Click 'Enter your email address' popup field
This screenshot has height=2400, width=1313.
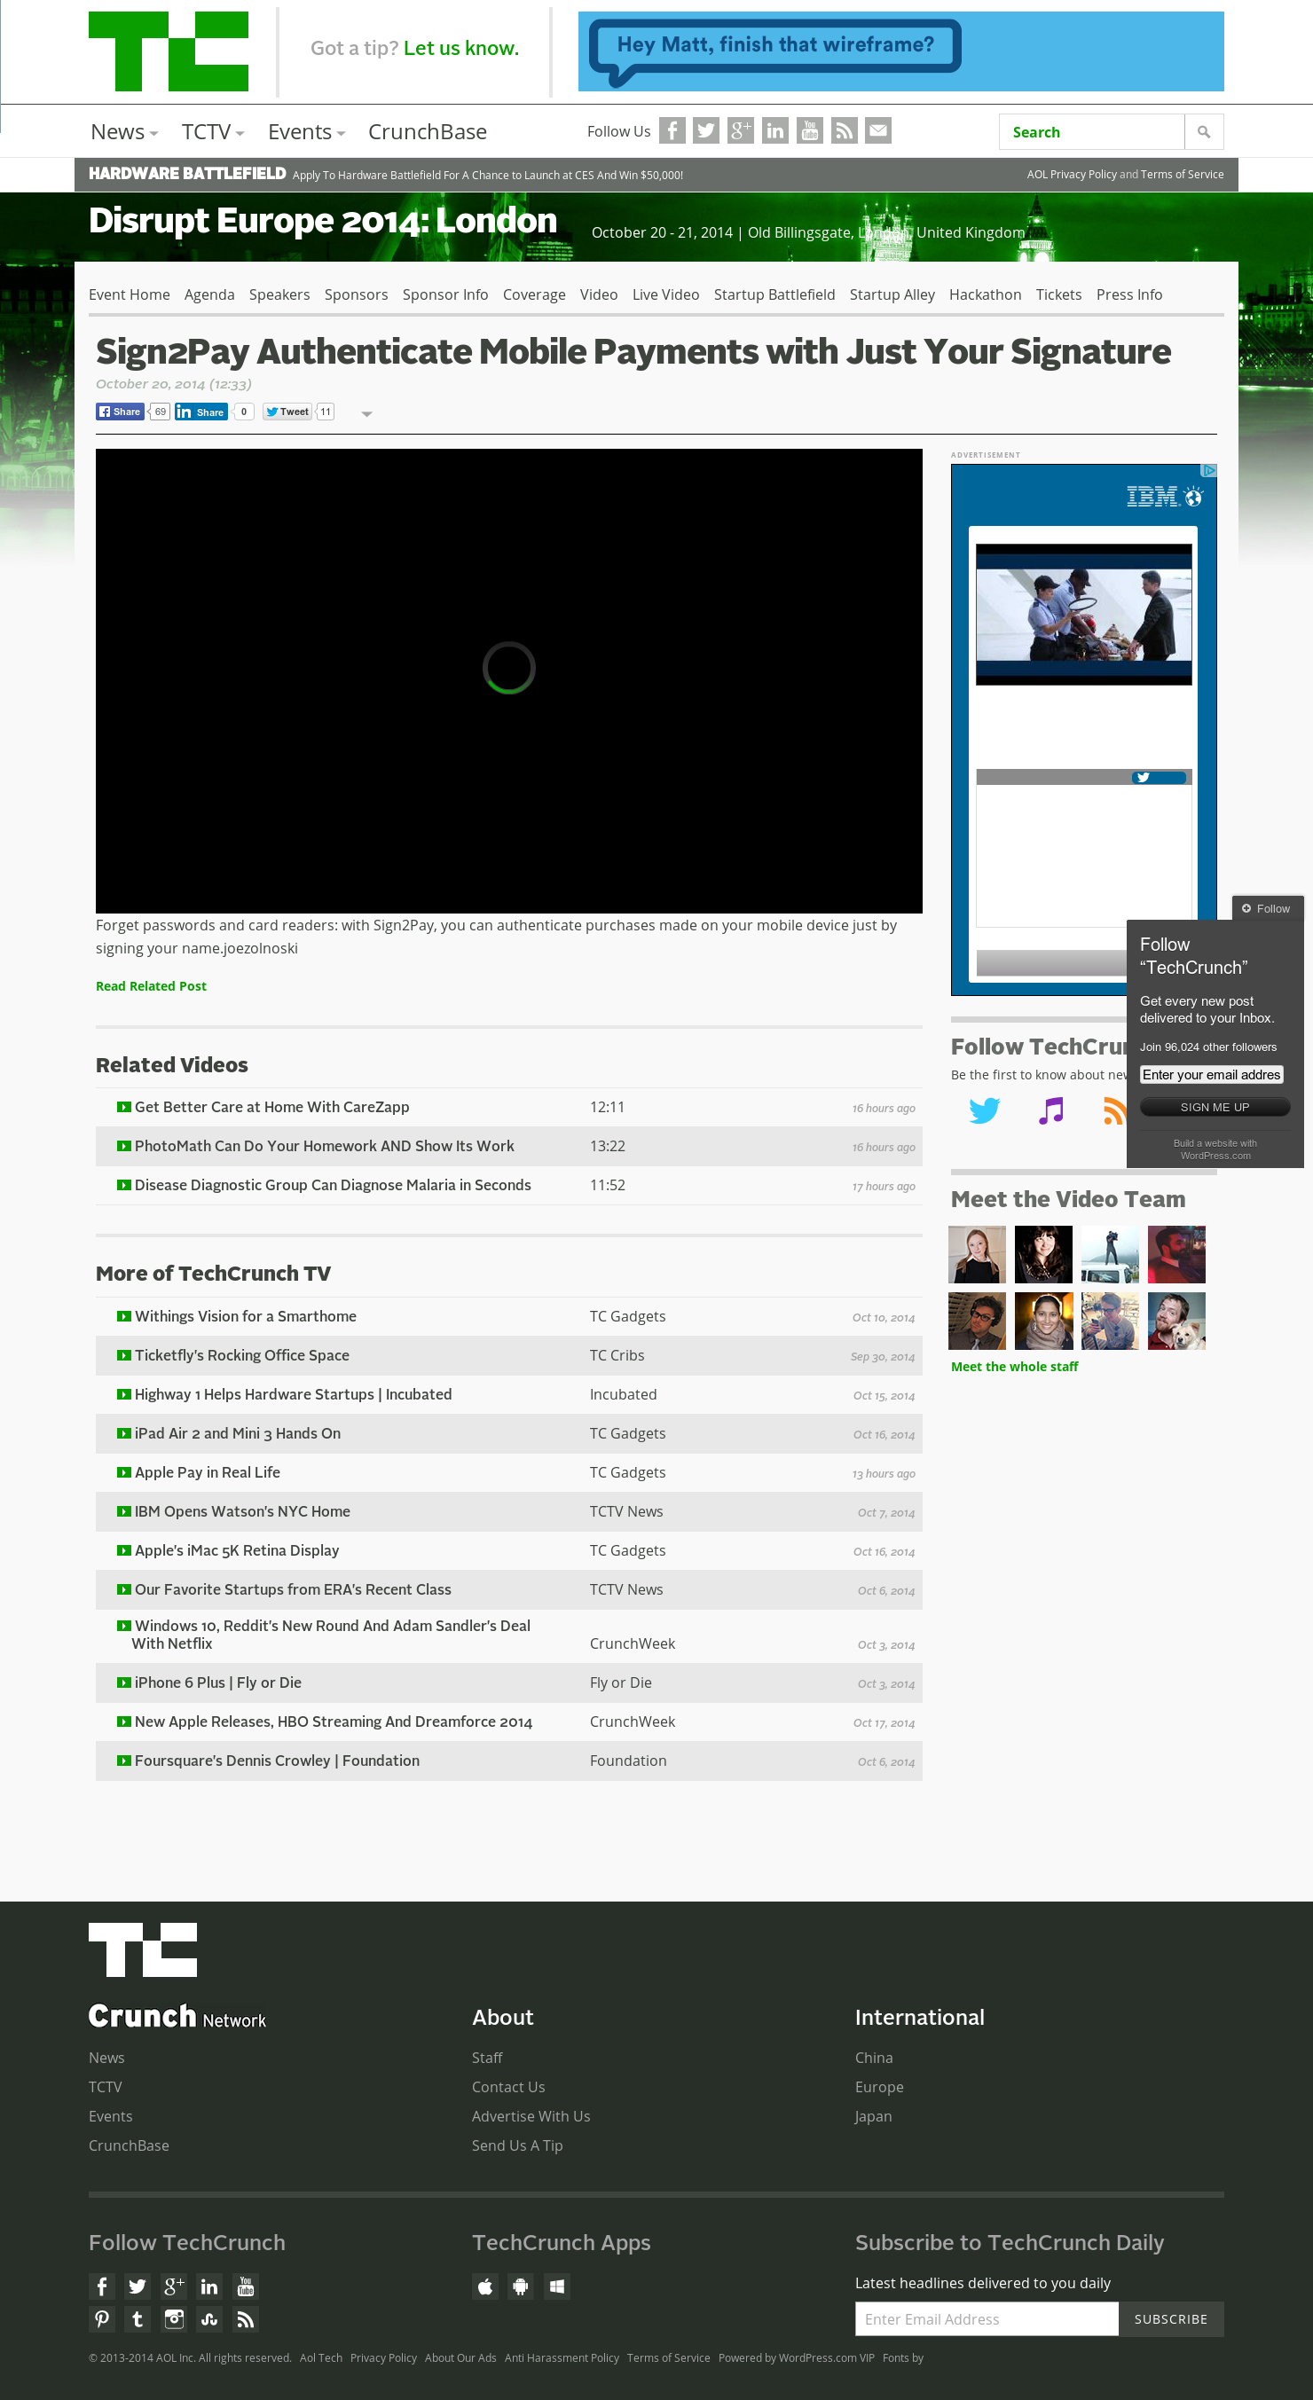[1212, 1074]
